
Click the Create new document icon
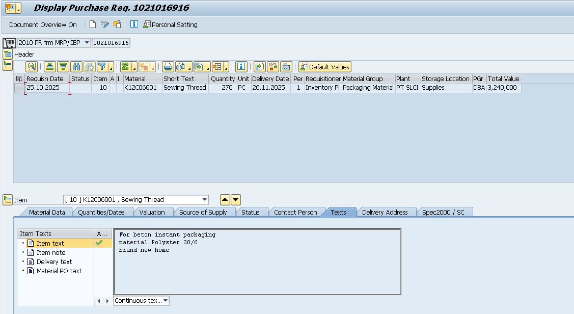pos(93,24)
